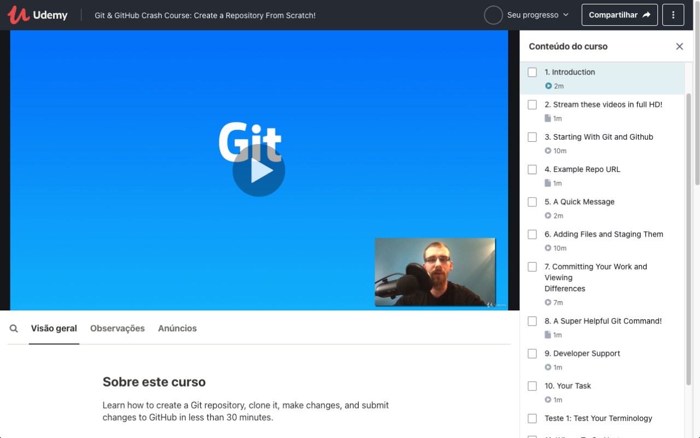Click the play icon under Starting With Git
The image size is (700, 438).
click(x=548, y=151)
